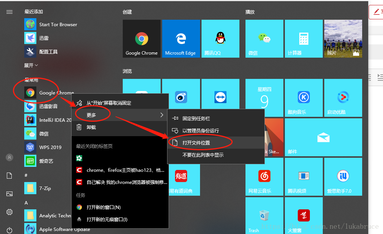This screenshot has width=383, height=234.
Task: Open Apple Software Update entry
Action: point(57,229)
